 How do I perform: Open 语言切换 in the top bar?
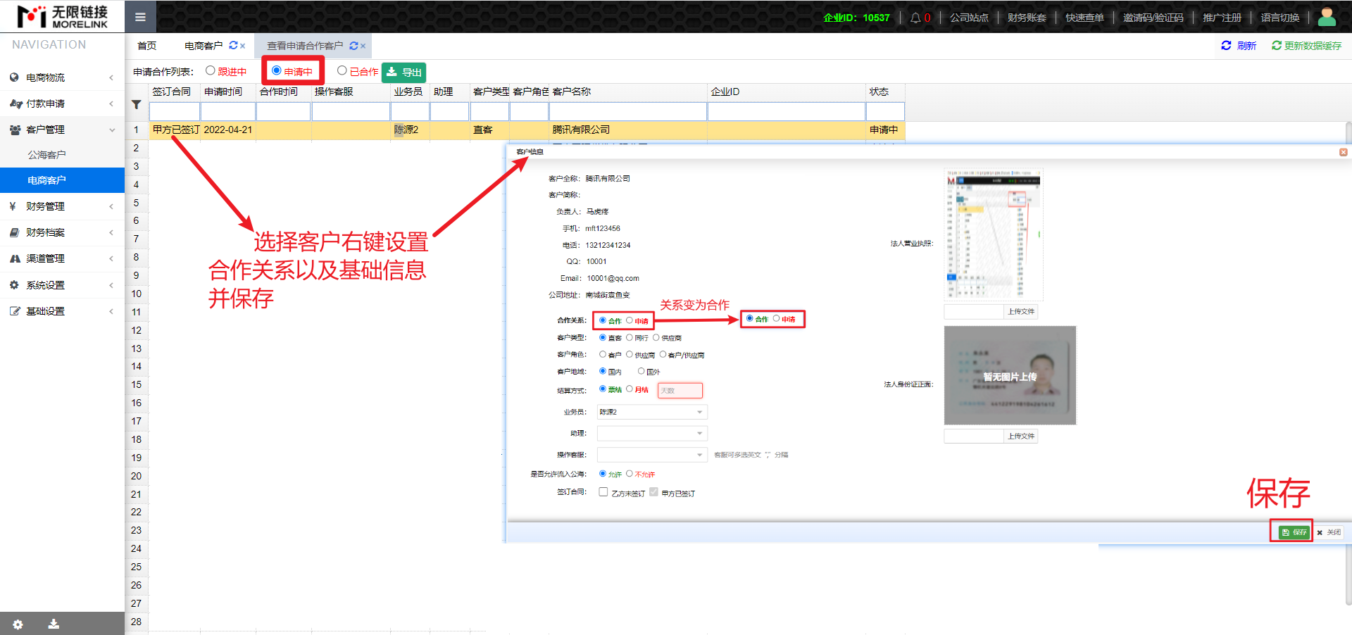pos(1279,18)
